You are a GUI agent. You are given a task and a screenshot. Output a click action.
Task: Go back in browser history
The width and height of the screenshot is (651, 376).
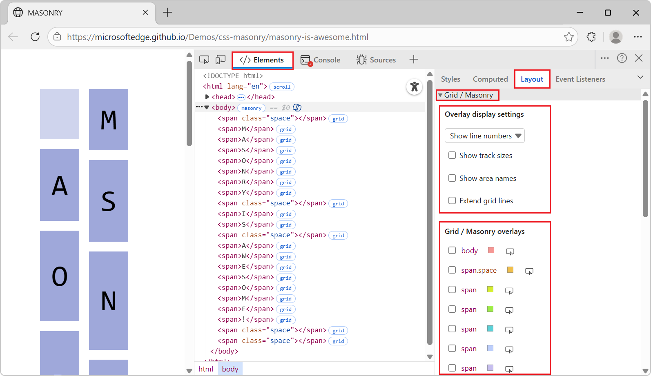click(x=13, y=37)
